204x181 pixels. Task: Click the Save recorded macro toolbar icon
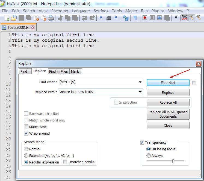[x=167, y=18]
